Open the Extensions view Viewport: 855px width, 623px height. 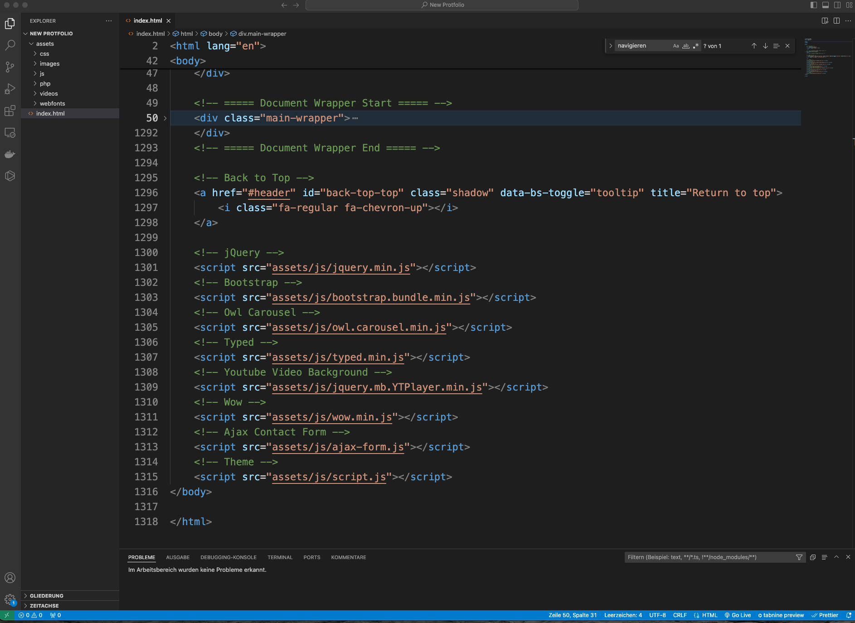(10, 111)
